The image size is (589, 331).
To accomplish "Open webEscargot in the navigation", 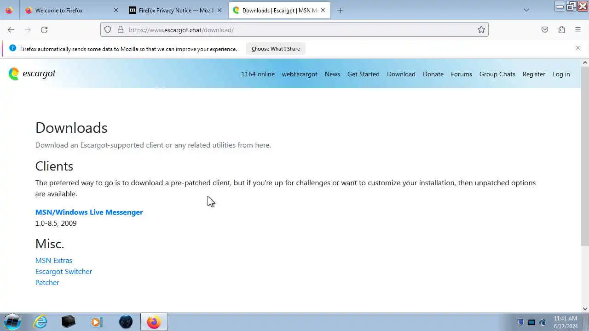I will (300, 74).
